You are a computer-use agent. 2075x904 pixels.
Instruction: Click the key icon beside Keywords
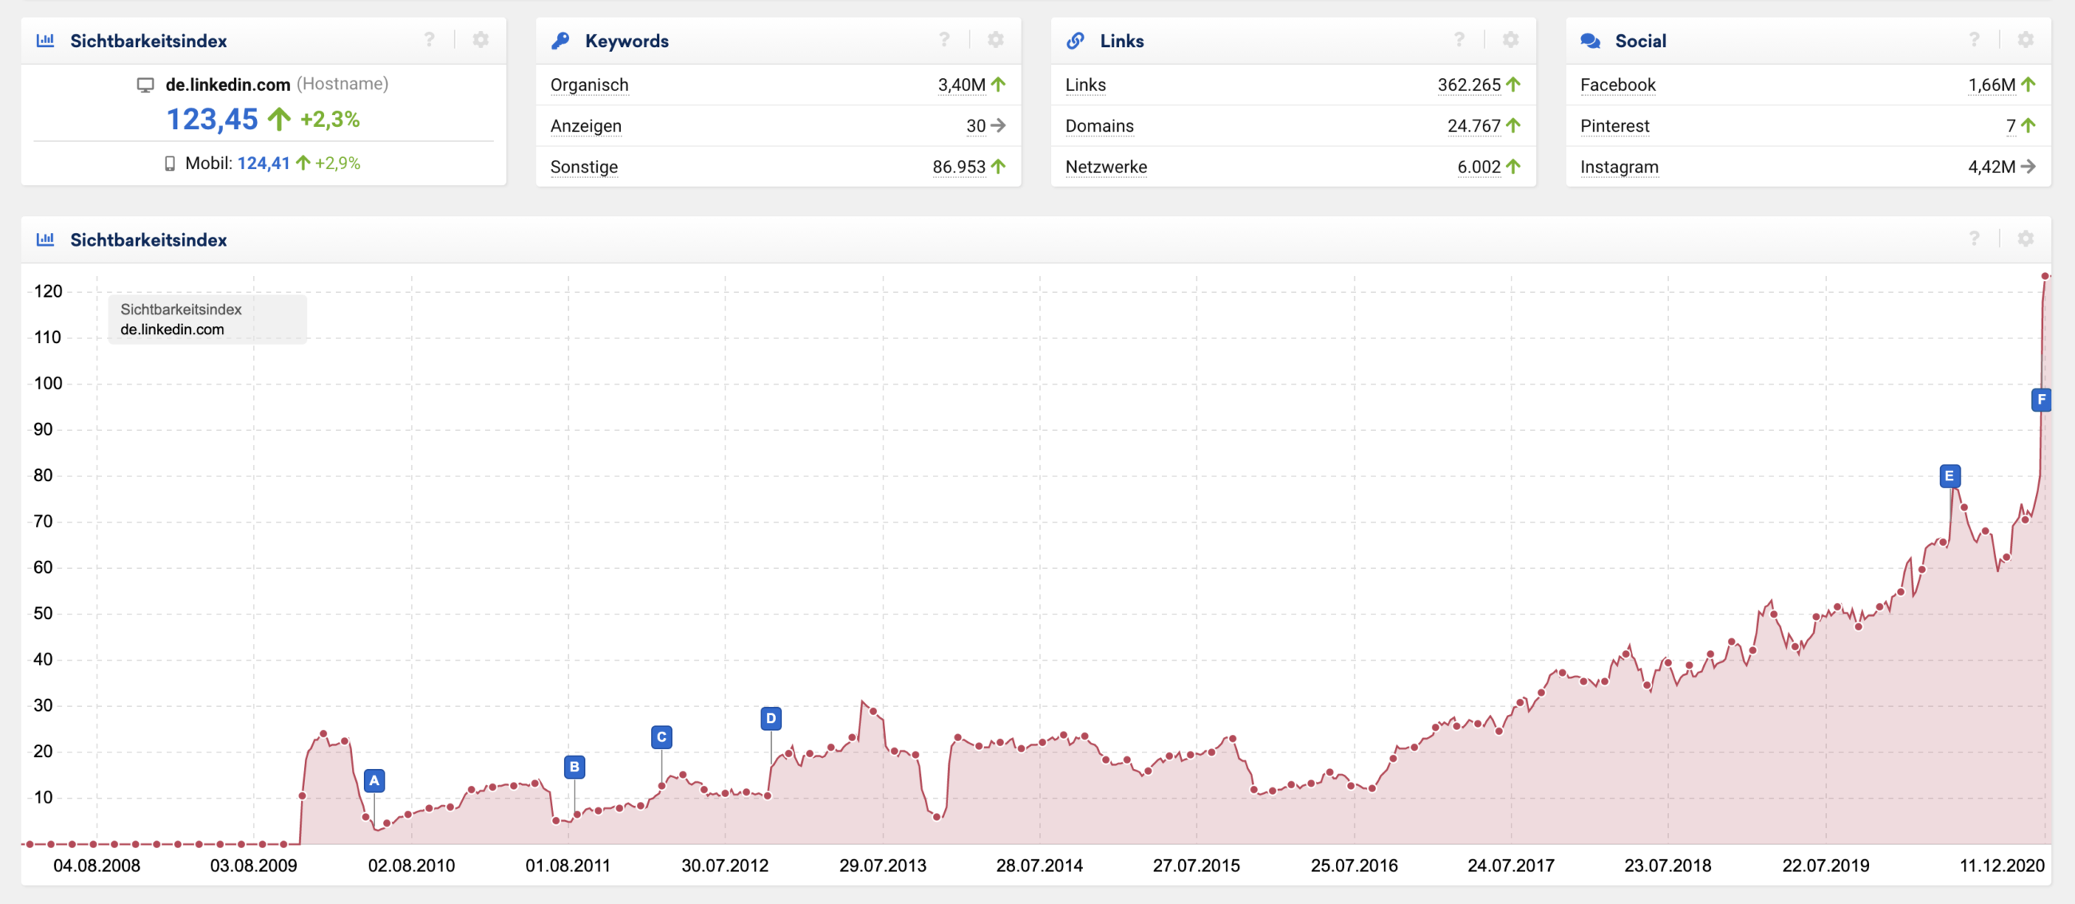point(560,40)
